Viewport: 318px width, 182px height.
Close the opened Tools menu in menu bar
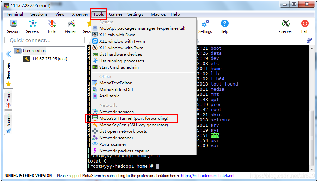pyautogui.click(x=99, y=14)
